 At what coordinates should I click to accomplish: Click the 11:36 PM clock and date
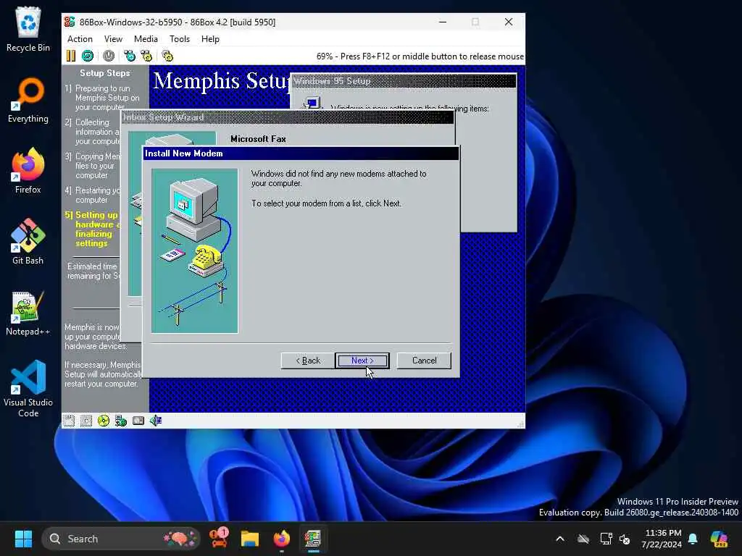[662, 539]
